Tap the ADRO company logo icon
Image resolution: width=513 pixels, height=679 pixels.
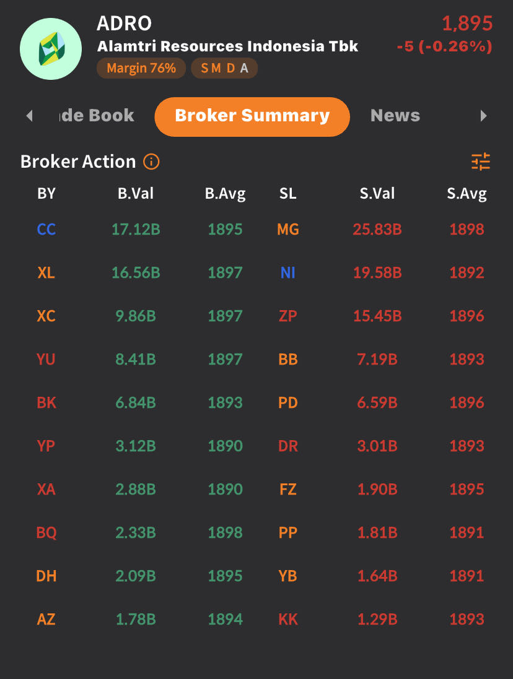click(x=51, y=49)
